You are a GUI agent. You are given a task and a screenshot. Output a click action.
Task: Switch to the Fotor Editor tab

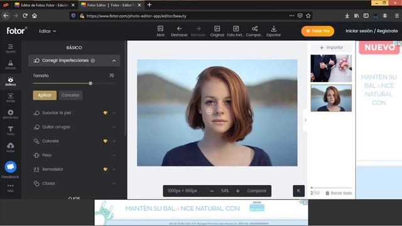pos(111,5)
